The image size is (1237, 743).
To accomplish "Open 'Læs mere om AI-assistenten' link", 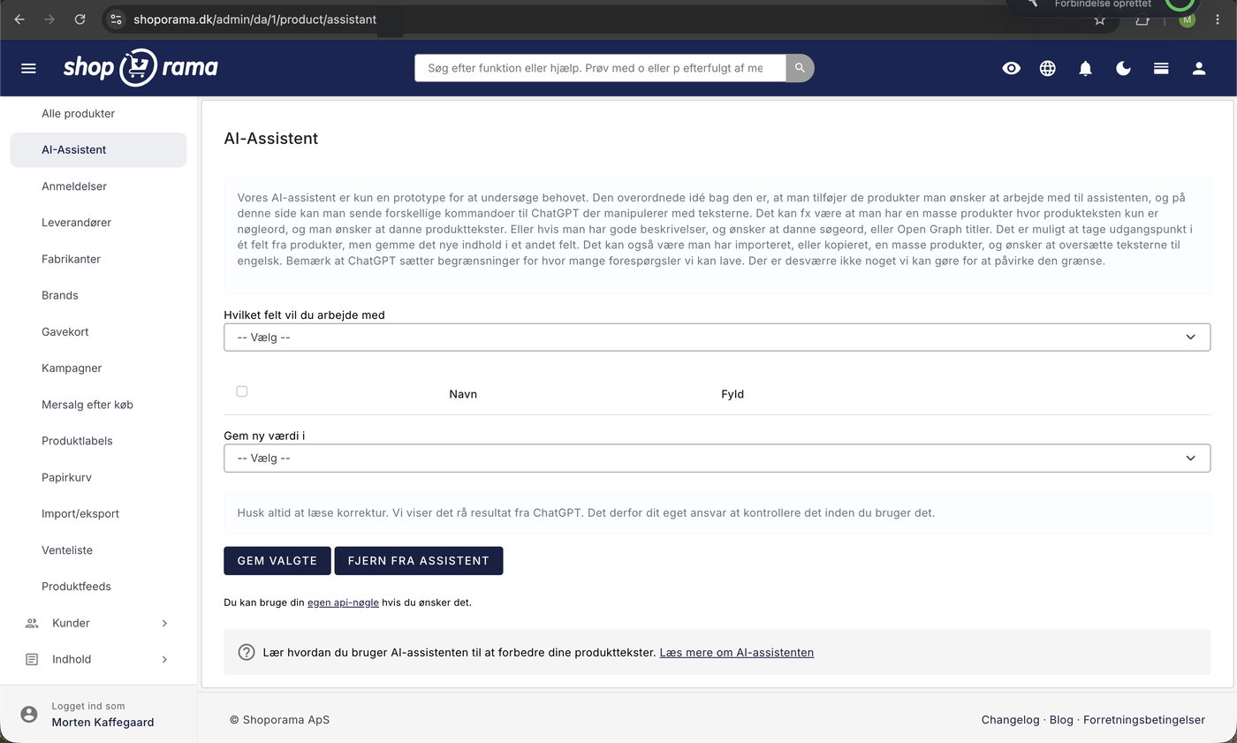I will (737, 652).
